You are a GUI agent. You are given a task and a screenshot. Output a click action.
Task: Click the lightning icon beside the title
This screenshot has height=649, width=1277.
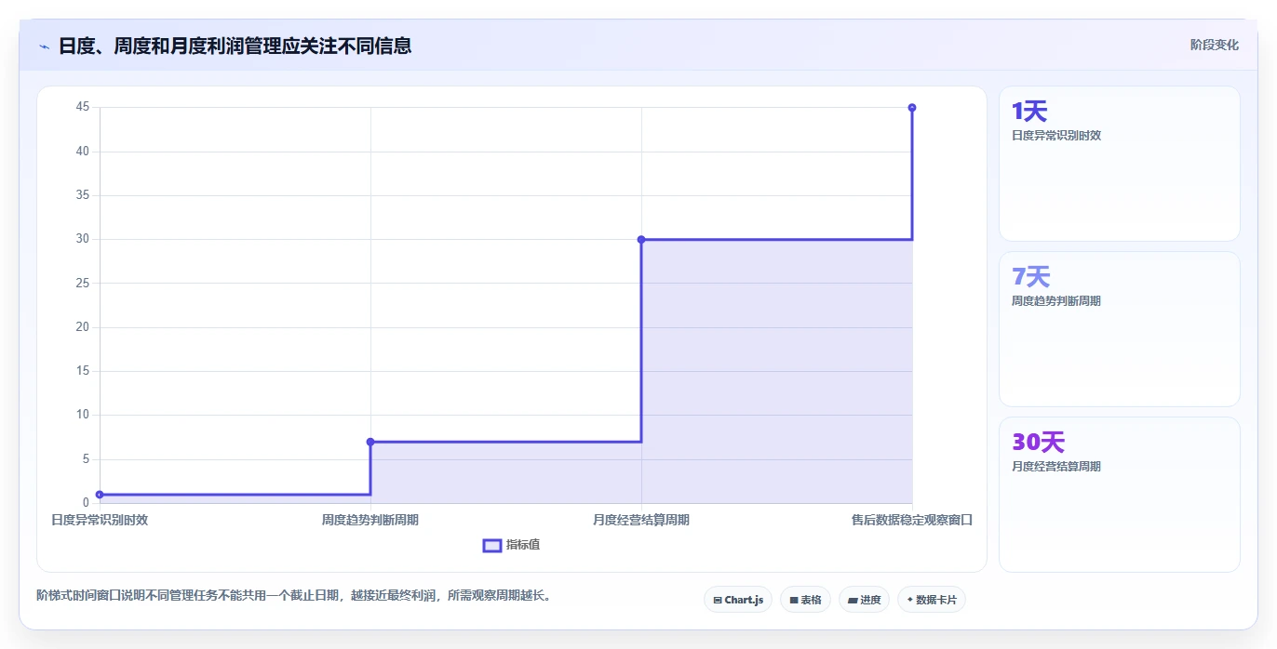(44, 46)
